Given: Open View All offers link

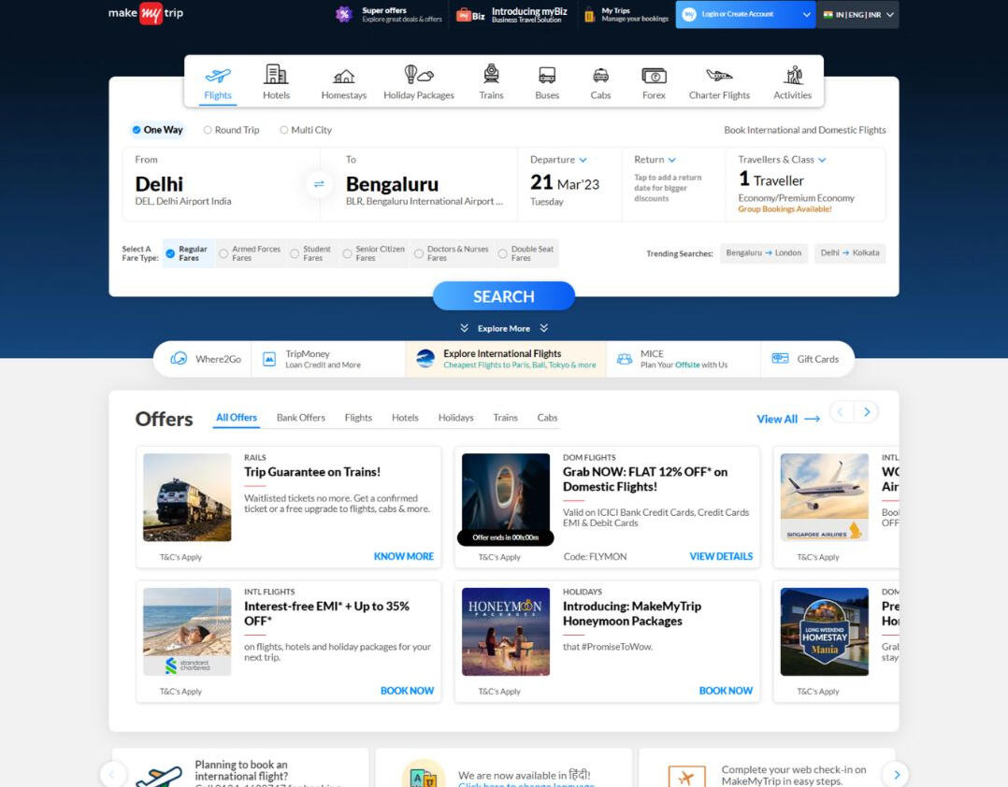Looking at the screenshot, I should coord(787,419).
